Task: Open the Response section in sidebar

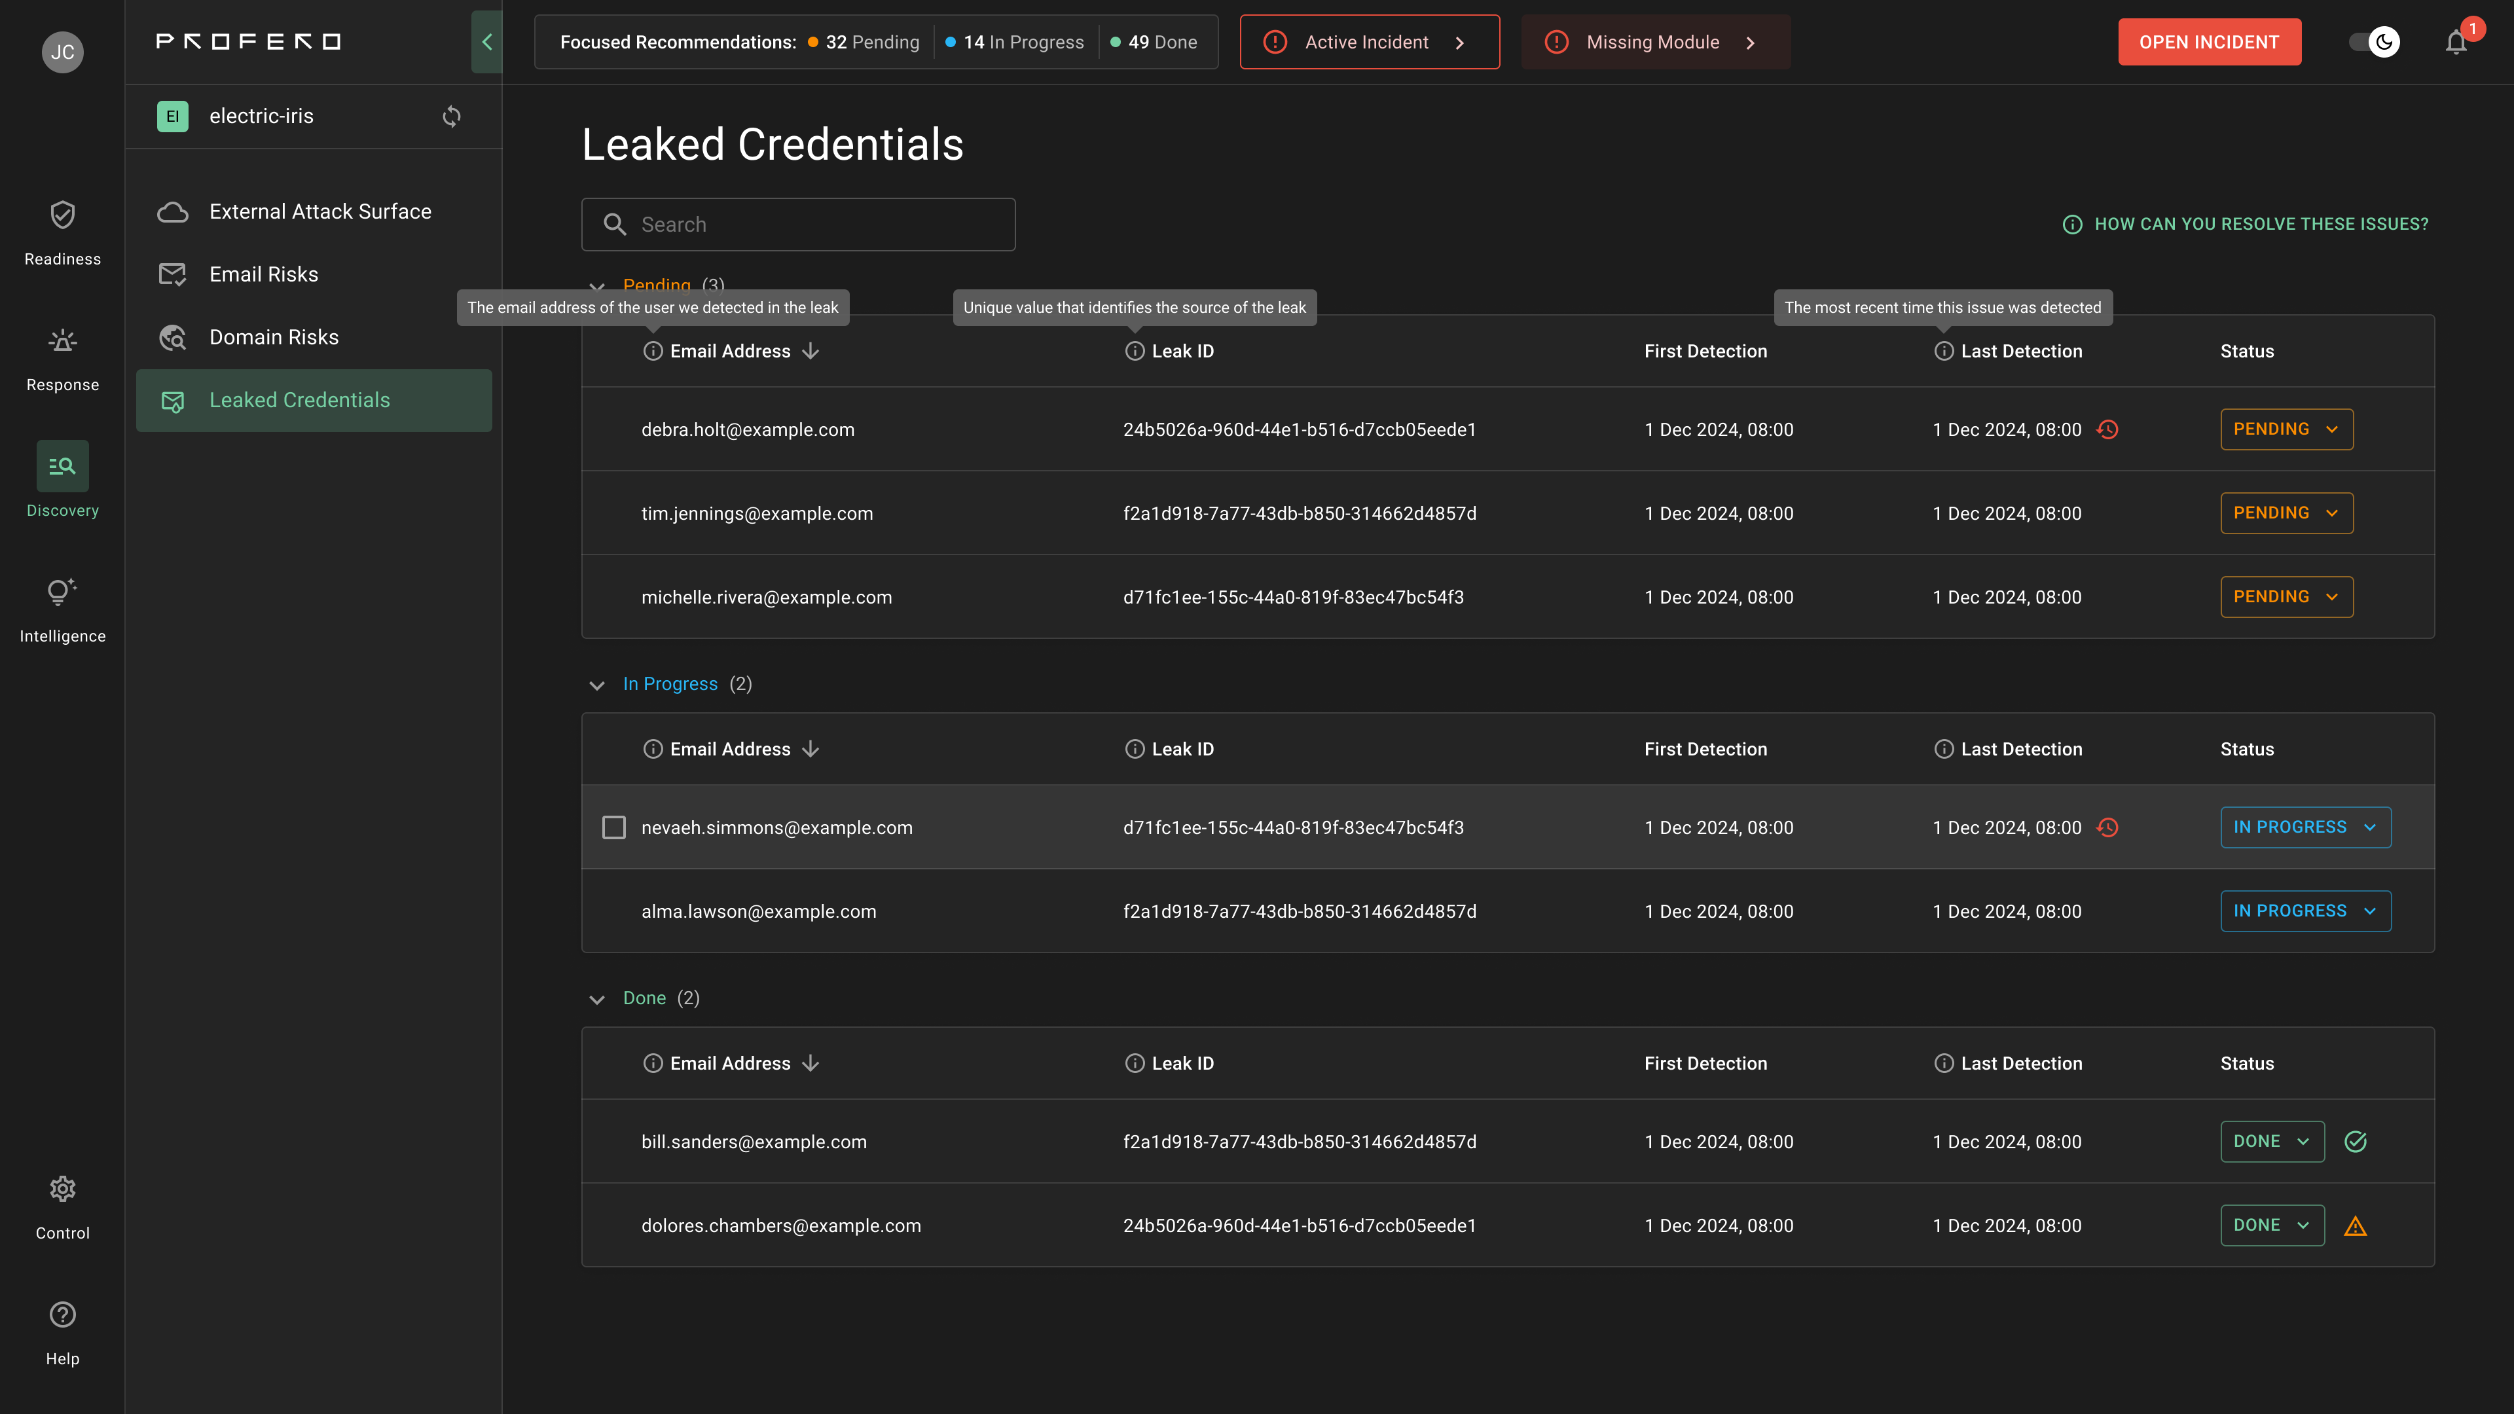Action: (62, 340)
